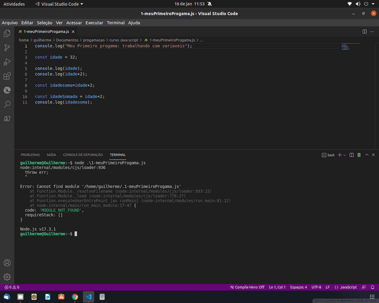Image resolution: width=379 pixels, height=303 pixels.
Task: Open Atividades overview
Action: point(14,4)
